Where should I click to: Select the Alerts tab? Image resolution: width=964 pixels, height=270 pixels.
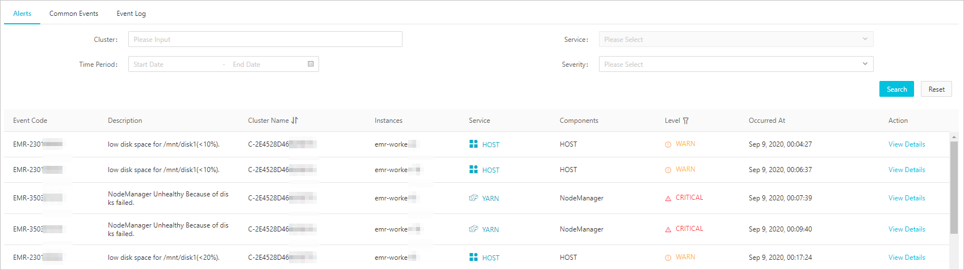point(22,14)
